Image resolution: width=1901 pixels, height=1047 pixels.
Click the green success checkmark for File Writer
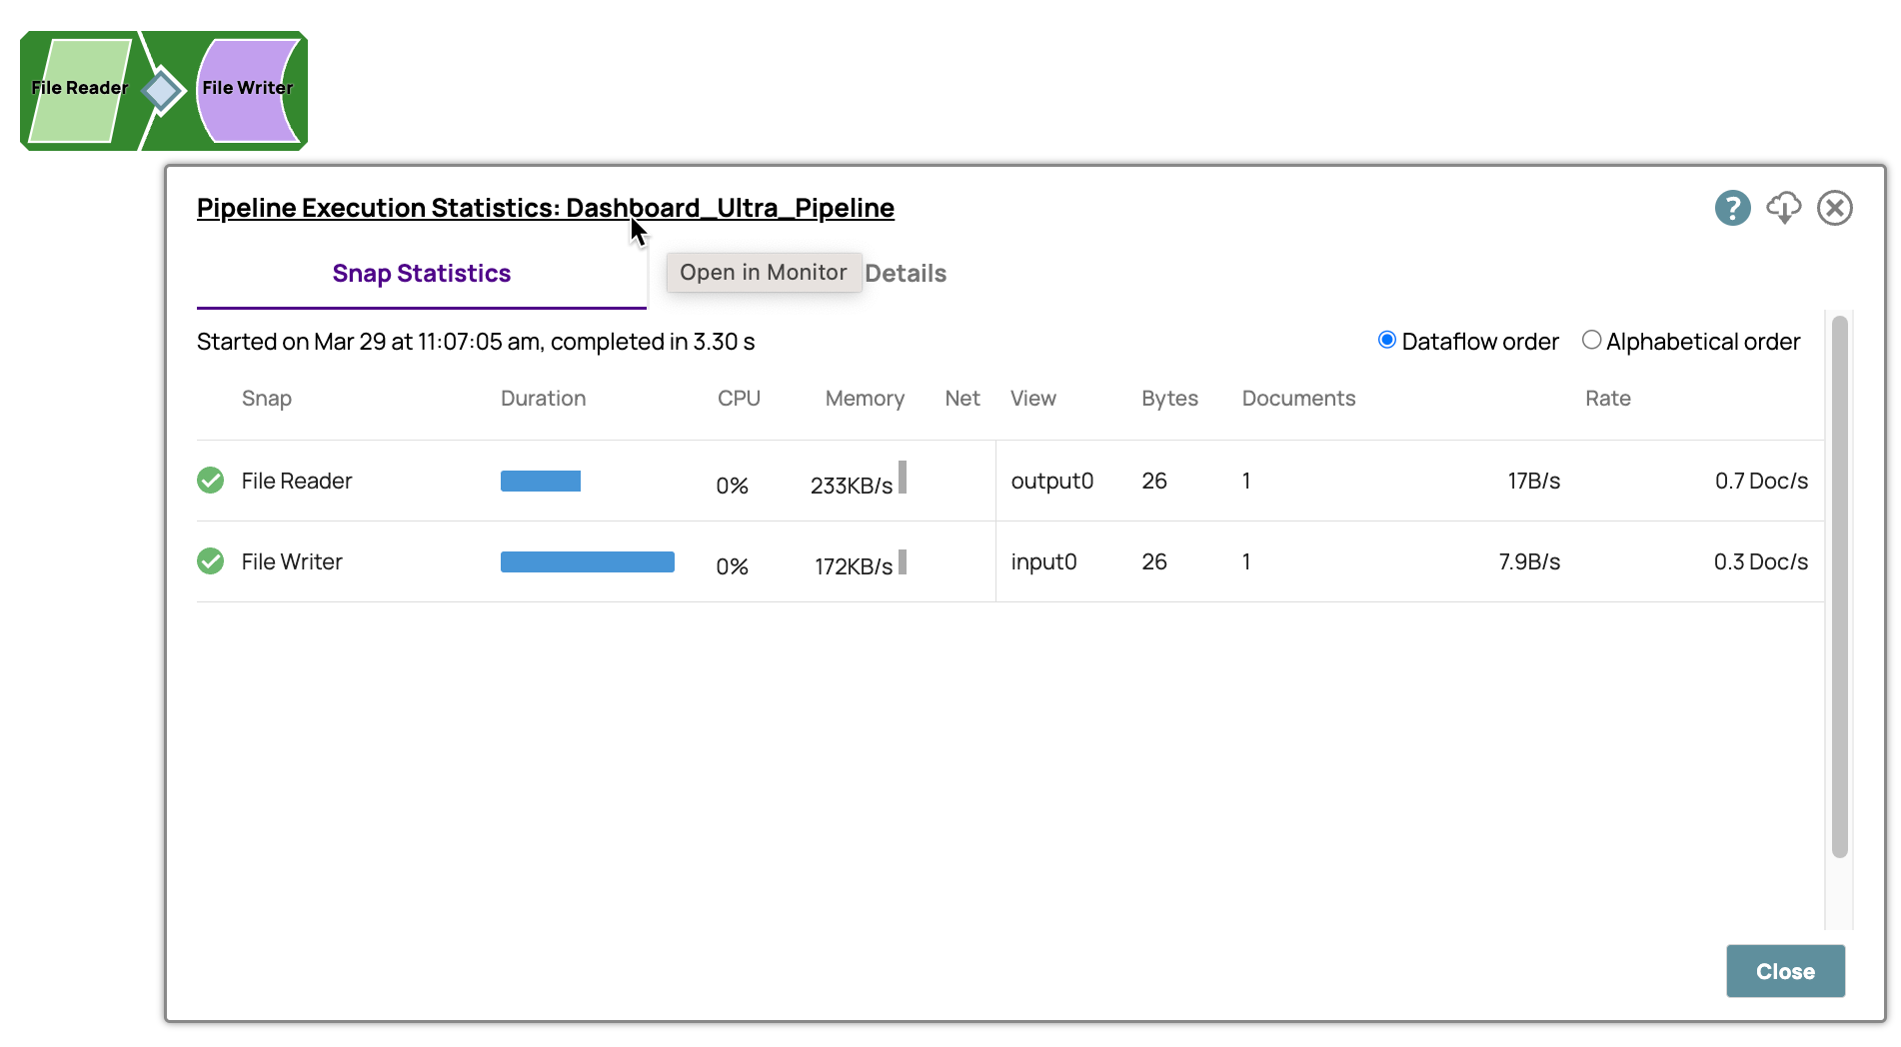(210, 561)
